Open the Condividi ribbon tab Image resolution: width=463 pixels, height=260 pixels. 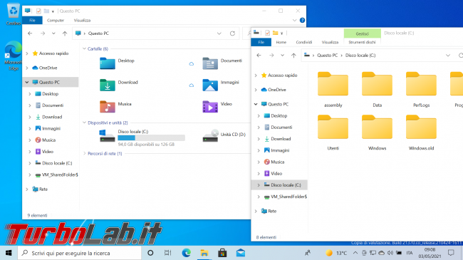pos(304,42)
